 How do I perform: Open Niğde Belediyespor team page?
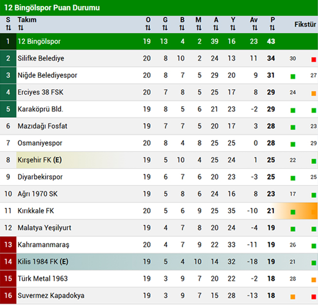[47, 75]
